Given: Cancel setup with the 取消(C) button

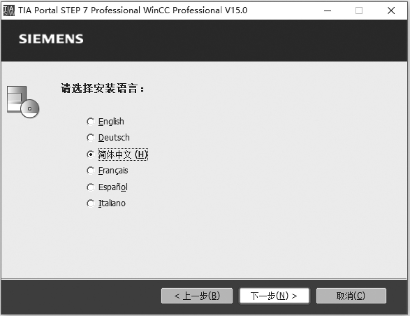Looking at the screenshot, I should (x=351, y=296).
